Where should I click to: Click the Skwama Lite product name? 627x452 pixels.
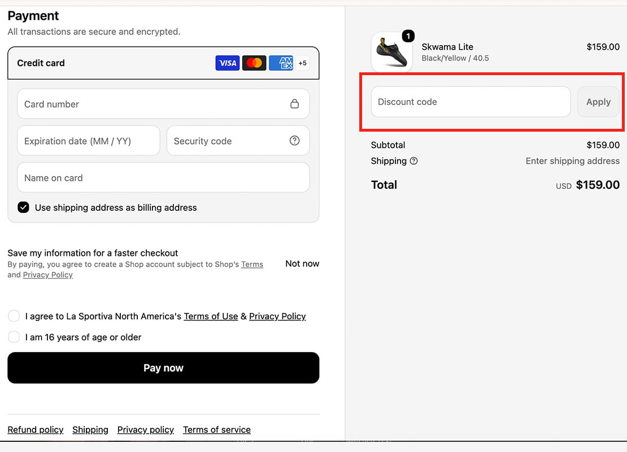point(447,47)
